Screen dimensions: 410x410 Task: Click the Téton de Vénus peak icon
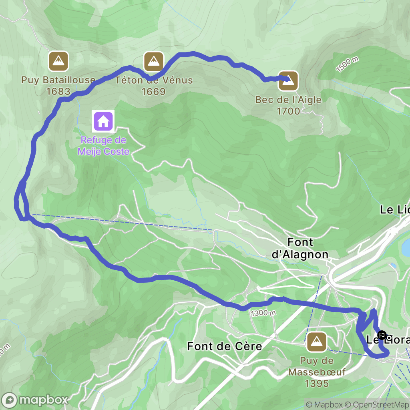point(154,61)
